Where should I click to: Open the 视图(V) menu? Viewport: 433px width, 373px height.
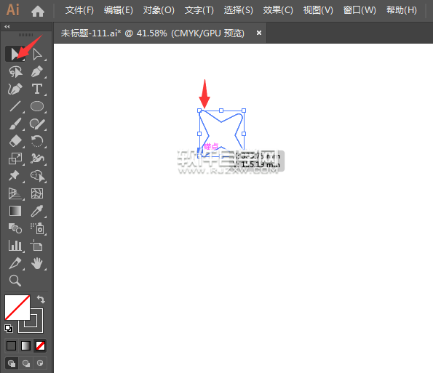pos(318,10)
